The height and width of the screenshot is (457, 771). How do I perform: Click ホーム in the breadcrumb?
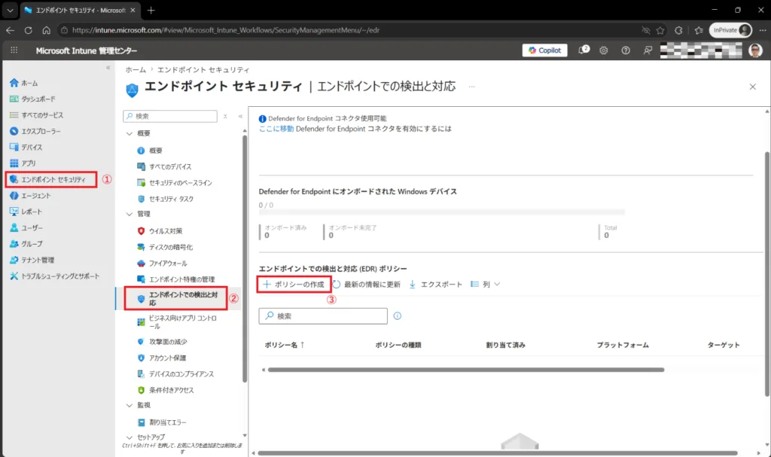[x=136, y=69]
